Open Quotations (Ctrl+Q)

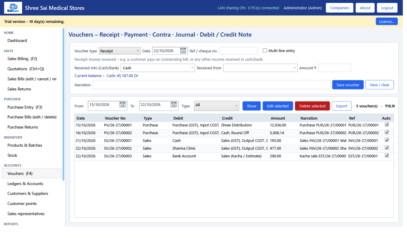(26, 69)
